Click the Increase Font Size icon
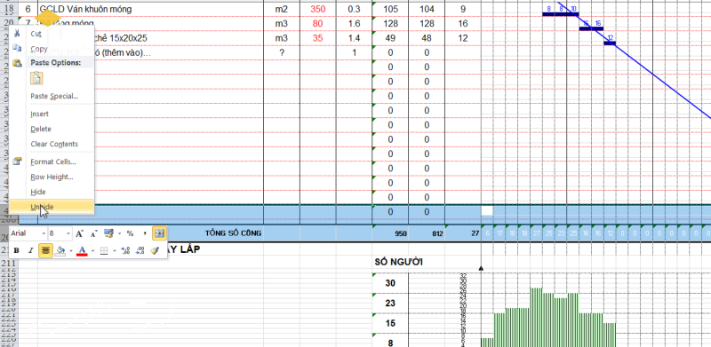The height and width of the screenshot is (347, 711). coord(79,233)
